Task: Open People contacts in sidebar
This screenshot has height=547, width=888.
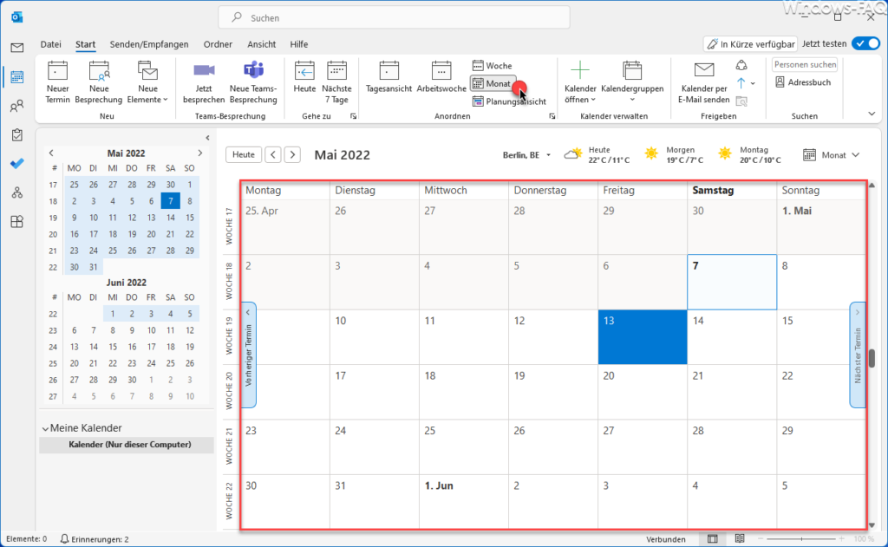Action: pyautogui.click(x=17, y=106)
